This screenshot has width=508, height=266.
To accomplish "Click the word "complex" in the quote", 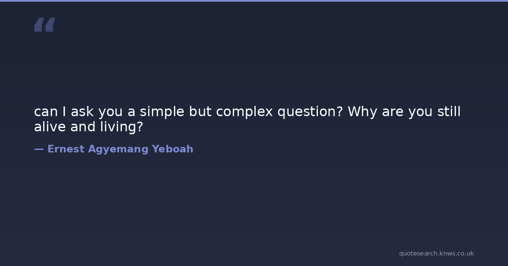I will (x=244, y=112).
